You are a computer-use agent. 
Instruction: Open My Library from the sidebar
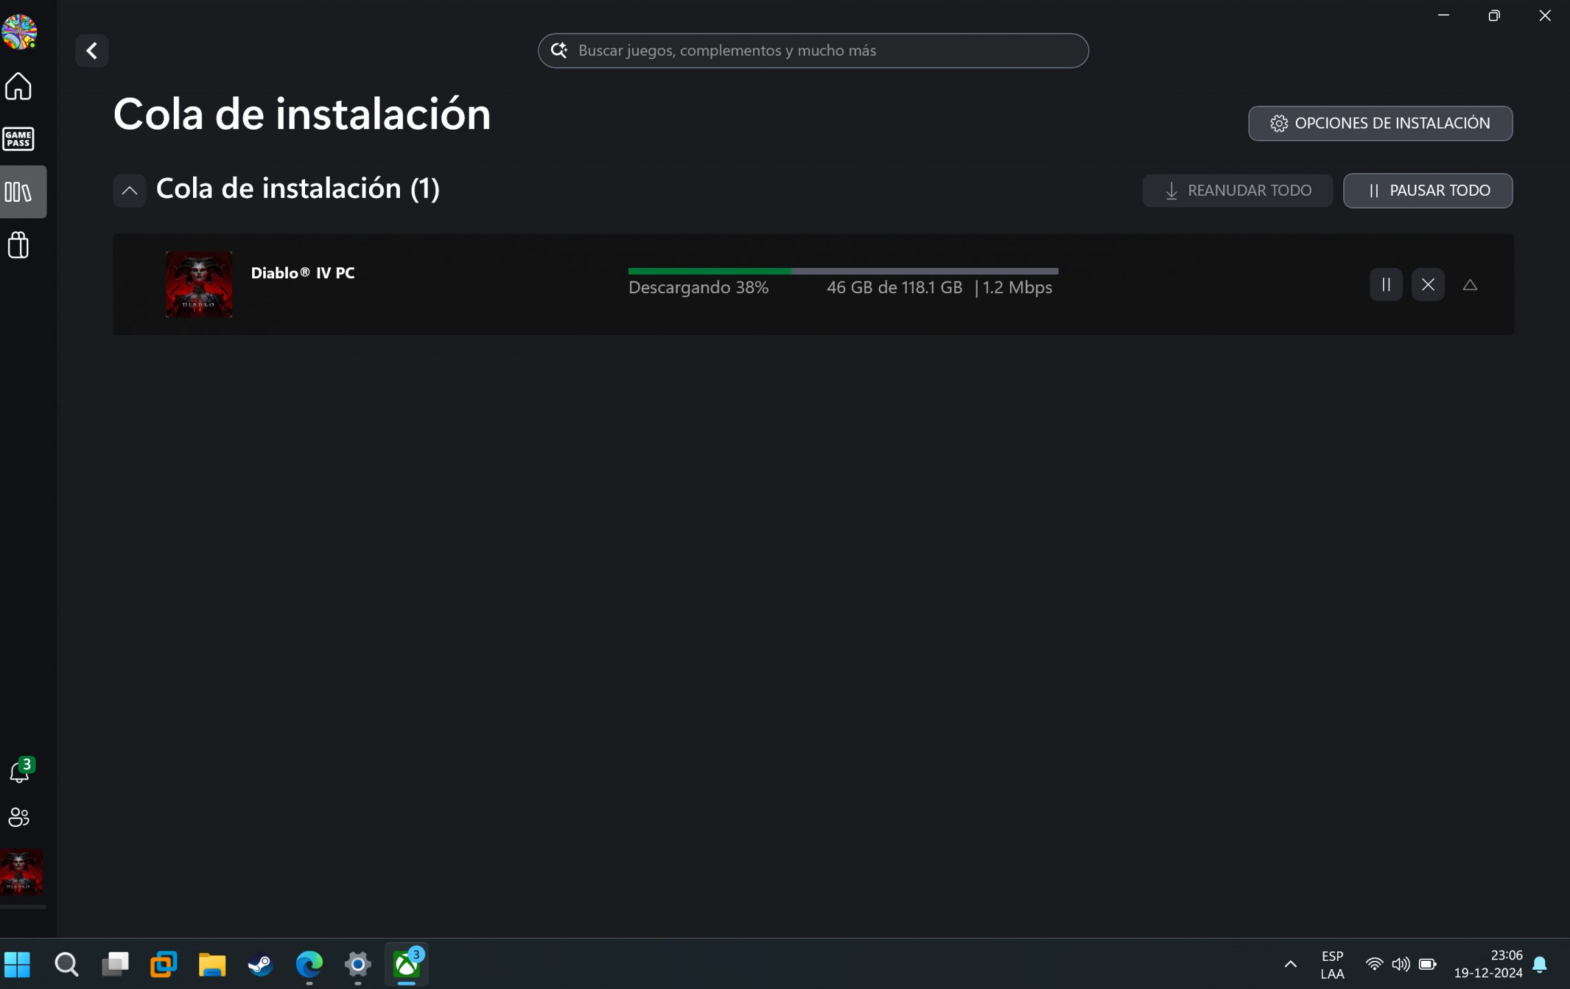click(x=19, y=192)
